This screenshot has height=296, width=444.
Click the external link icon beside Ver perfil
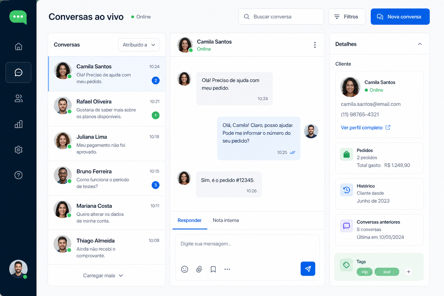[388, 127]
